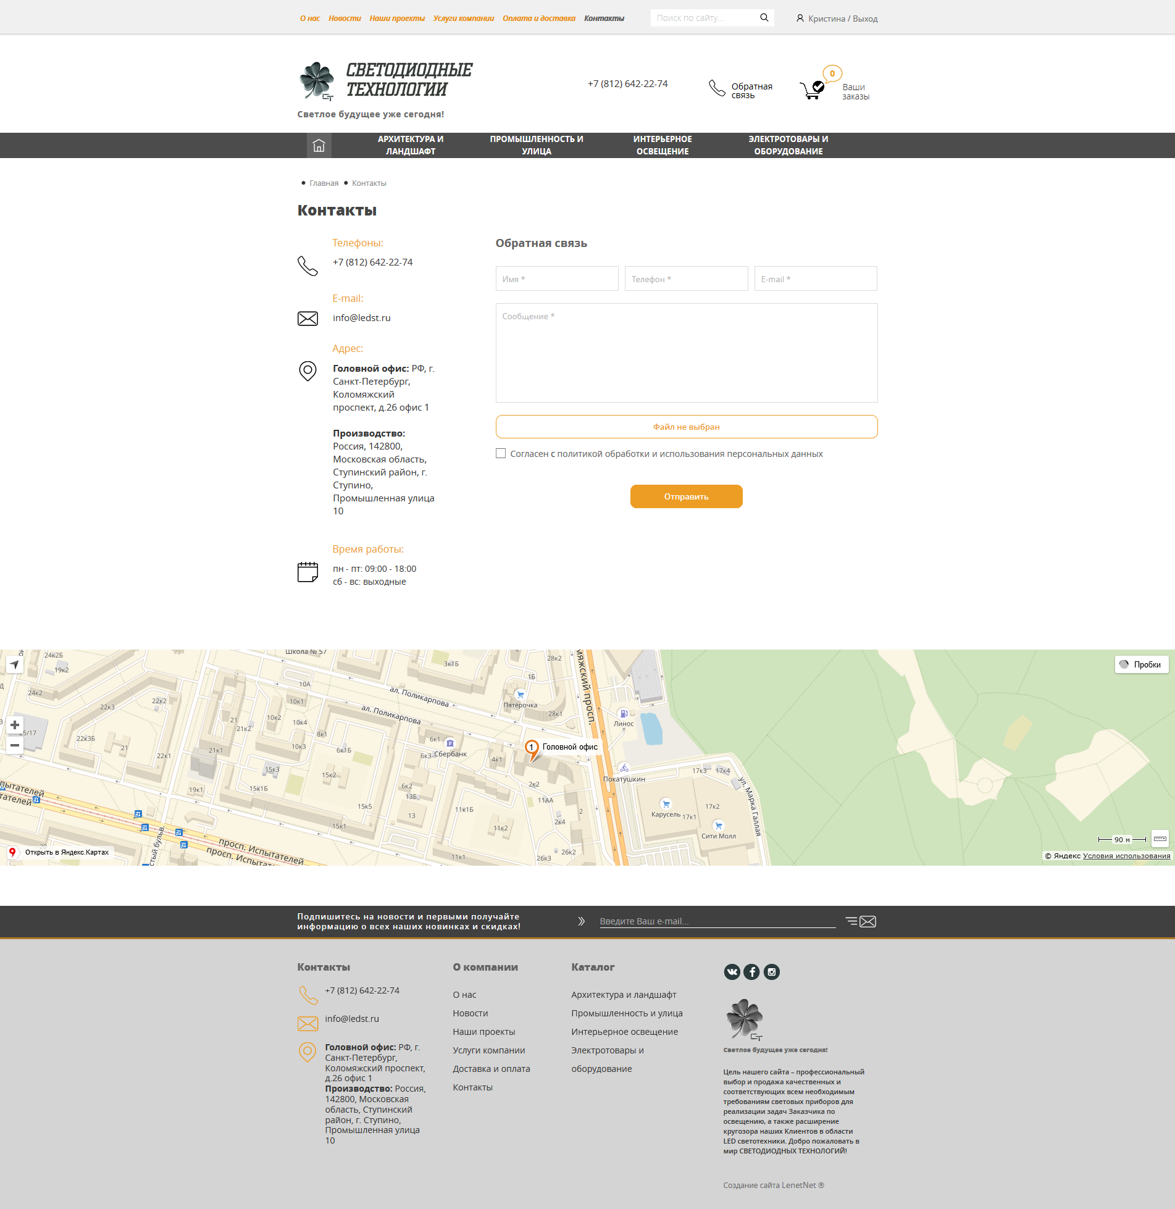
Task: Zoom in on the map
Action: point(15,725)
